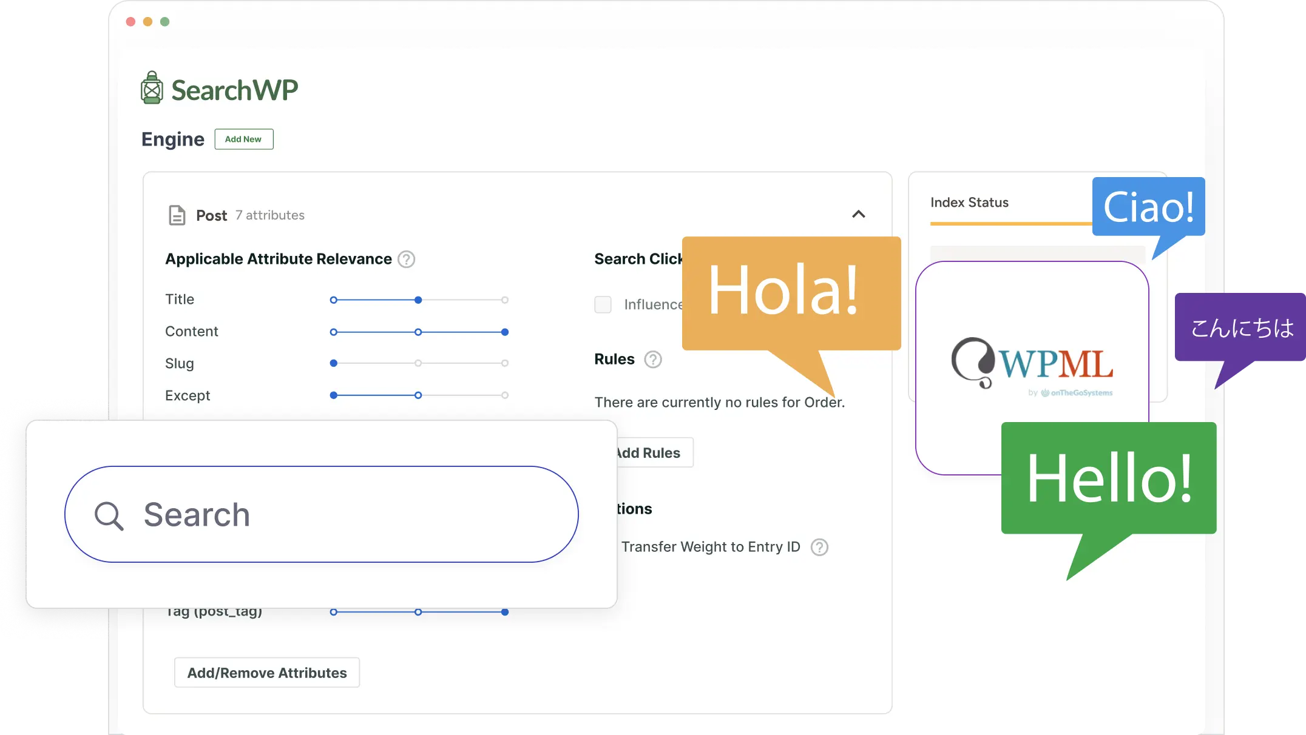Click the blue Ciao! speech bubble
Image resolution: width=1306 pixels, height=735 pixels.
click(1148, 207)
